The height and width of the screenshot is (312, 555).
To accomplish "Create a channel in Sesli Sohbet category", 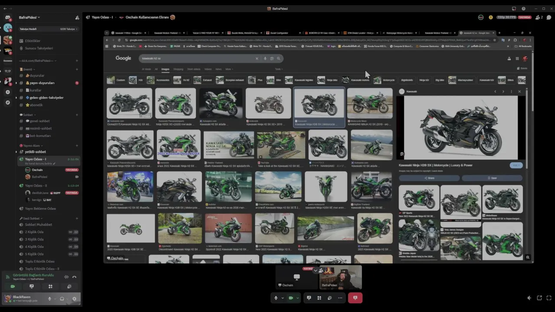I will click(77, 218).
